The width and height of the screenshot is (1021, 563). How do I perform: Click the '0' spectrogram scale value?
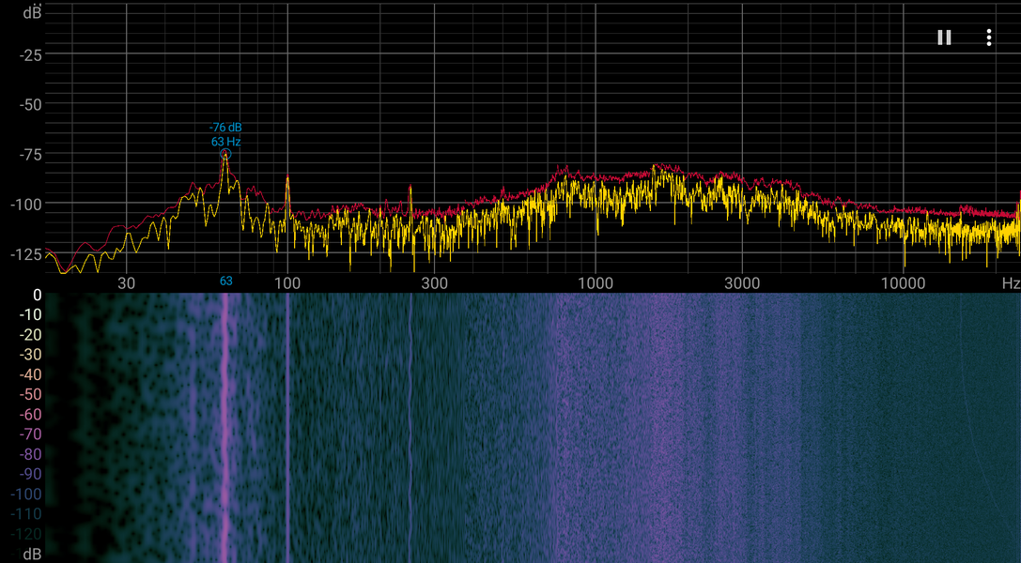38,296
